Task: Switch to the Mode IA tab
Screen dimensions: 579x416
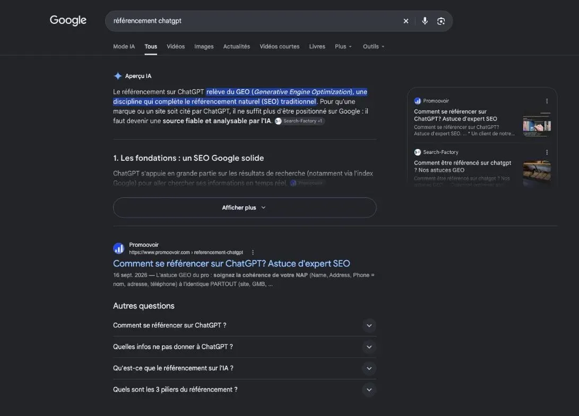Action: click(124, 47)
